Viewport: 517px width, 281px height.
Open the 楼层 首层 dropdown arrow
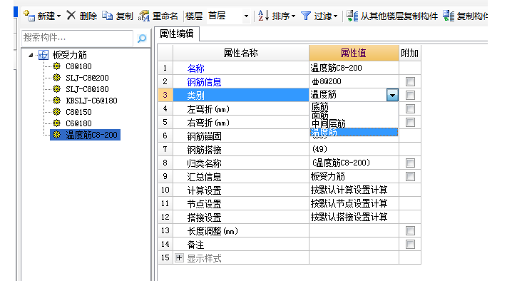[246, 16]
